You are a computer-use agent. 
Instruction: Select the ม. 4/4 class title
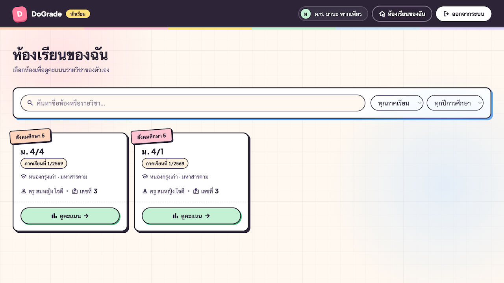32,152
